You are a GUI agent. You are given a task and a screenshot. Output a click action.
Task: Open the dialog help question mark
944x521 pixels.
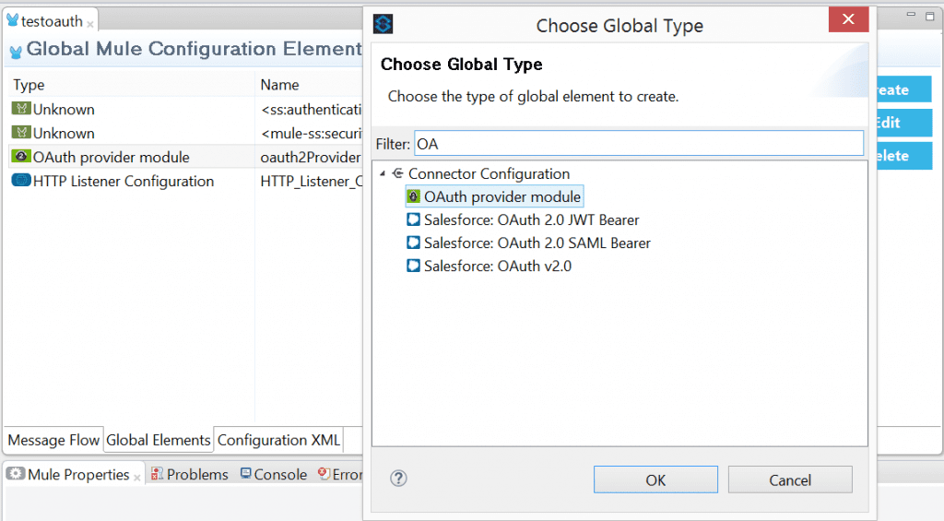(398, 479)
